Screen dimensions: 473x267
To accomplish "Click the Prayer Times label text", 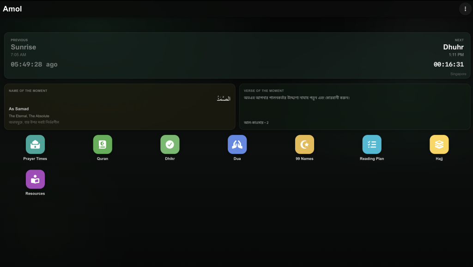I will (35, 159).
